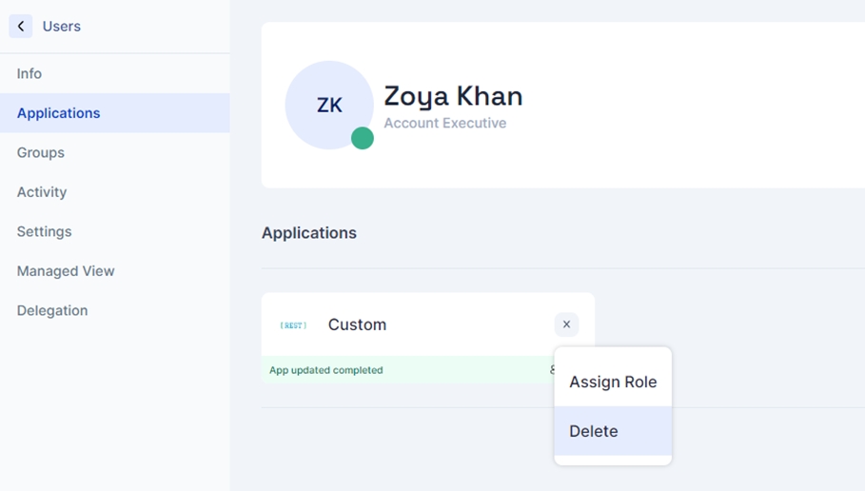Select Applications in the sidebar

[59, 113]
